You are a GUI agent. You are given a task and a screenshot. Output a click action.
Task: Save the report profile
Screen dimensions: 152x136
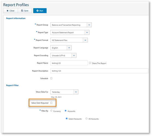pyautogui.click(x=25, y=11)
